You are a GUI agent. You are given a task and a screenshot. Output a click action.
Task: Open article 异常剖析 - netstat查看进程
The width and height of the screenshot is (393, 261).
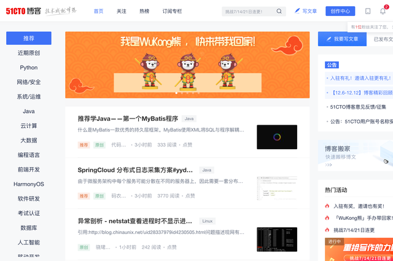pos(135,221)
